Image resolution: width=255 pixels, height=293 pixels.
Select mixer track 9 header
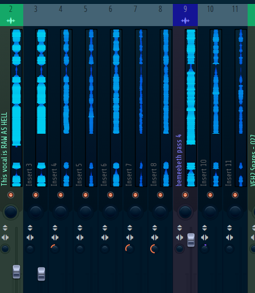[x=185, y=15]
